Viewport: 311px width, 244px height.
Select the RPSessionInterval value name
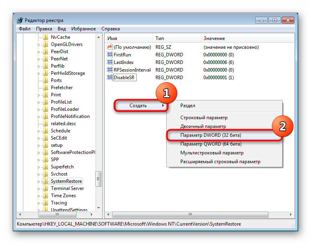tap(132, 70)
